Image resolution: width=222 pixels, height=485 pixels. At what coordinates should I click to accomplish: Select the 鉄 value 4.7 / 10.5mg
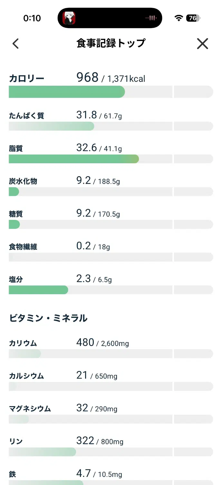99,474
